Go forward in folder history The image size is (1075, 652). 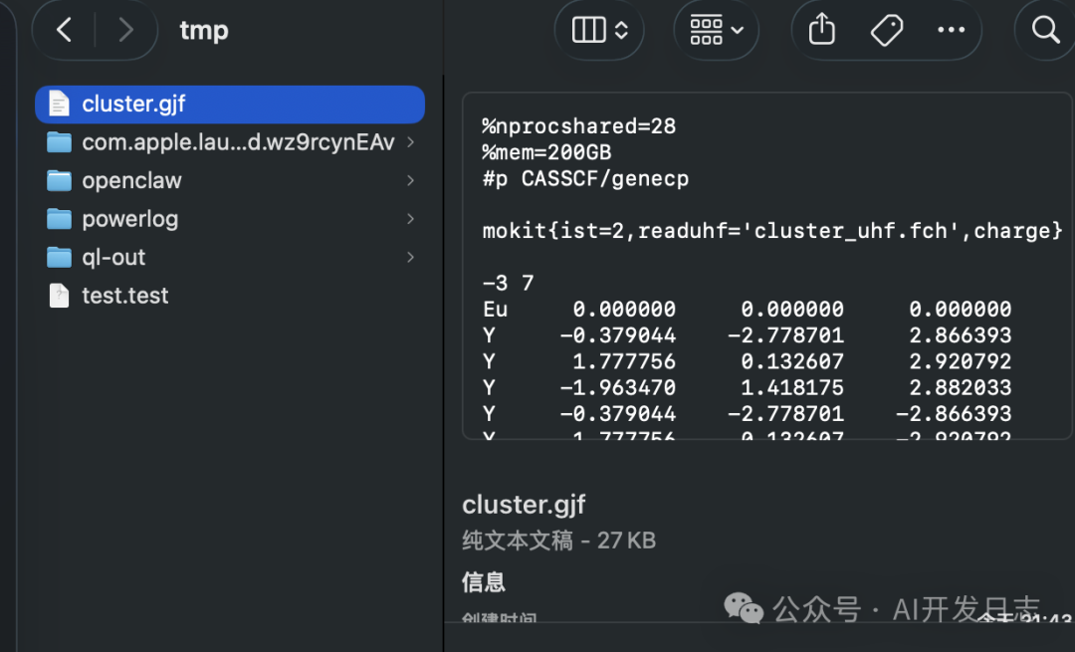pyautogui.click(x=124, y=30)
